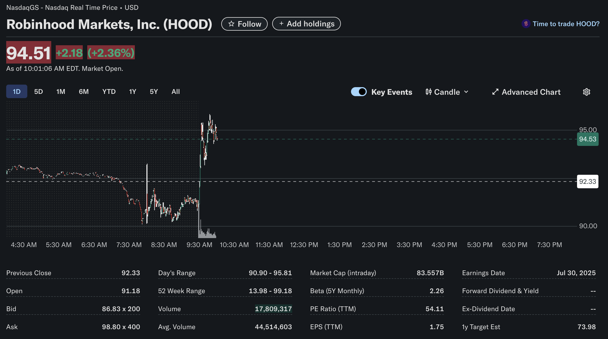Screen dimensions: 608x339
Task: Click the Forward Dividend & Yield label
Action: [500, 291]
